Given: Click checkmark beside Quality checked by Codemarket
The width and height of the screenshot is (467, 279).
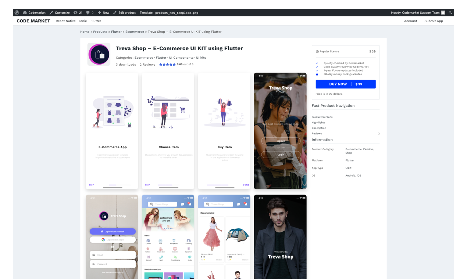Looking at the screenshot, I should [317, 63].
